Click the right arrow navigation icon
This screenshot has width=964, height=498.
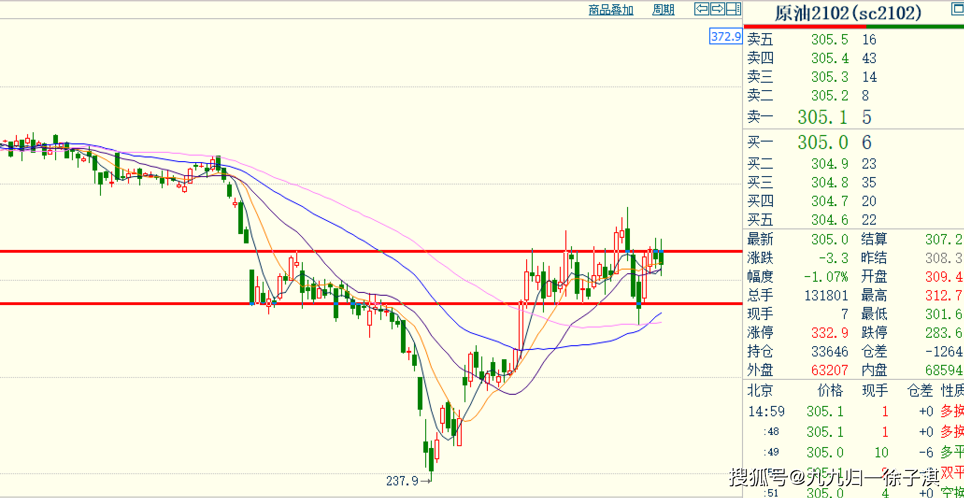(718, 9)
